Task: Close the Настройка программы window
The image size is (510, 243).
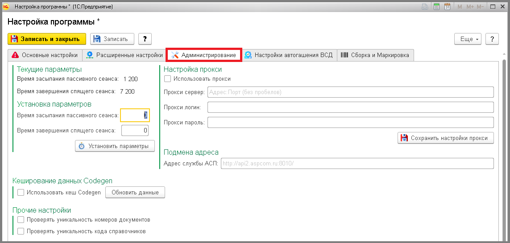Action: click(502, 7)
